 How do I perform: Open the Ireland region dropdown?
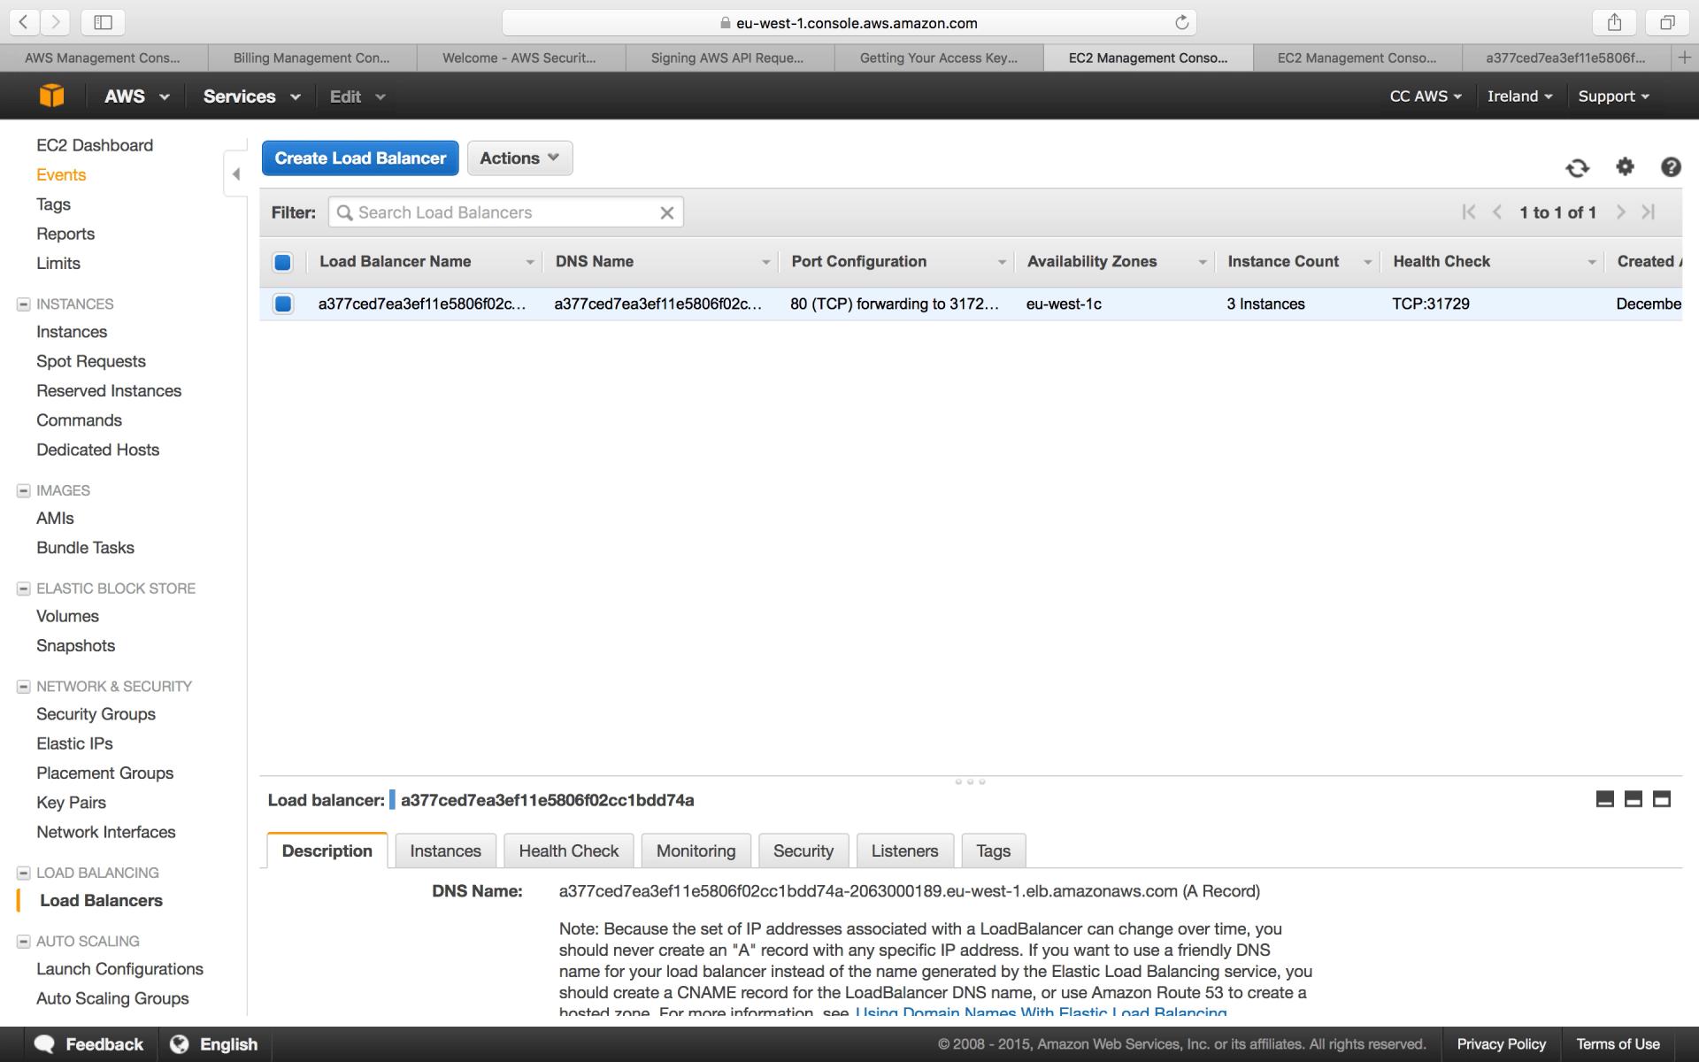pyautogui.click(x=1519, y=96)
